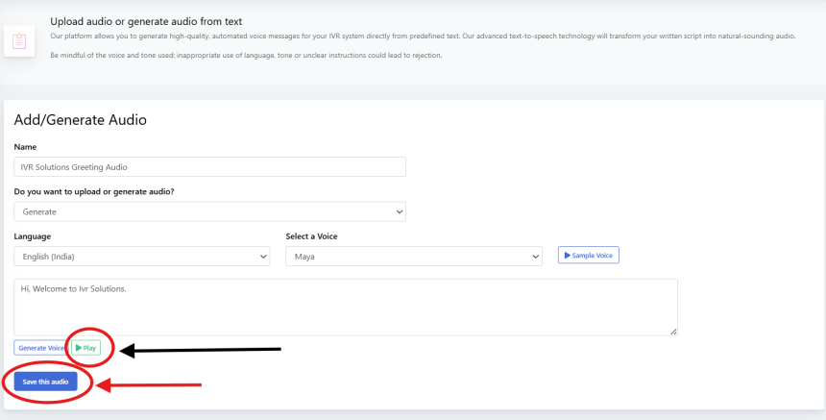Click the Language label above the dropdown
826x420 pixels.
point(33,236)
